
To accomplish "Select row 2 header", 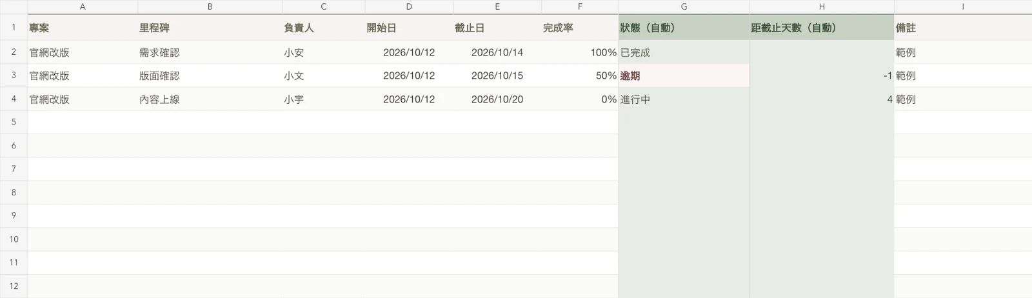I will (x=14, y=52).
